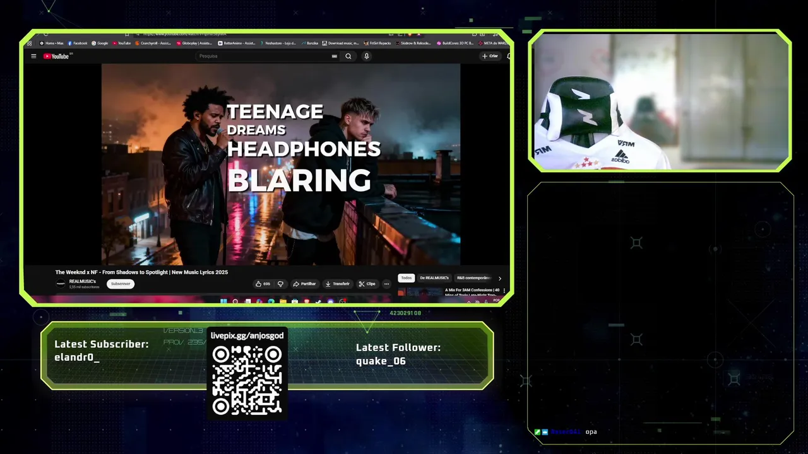Like the video with thumbs up
Viewport: 808px width, 454px height.
tap(263, 284)
